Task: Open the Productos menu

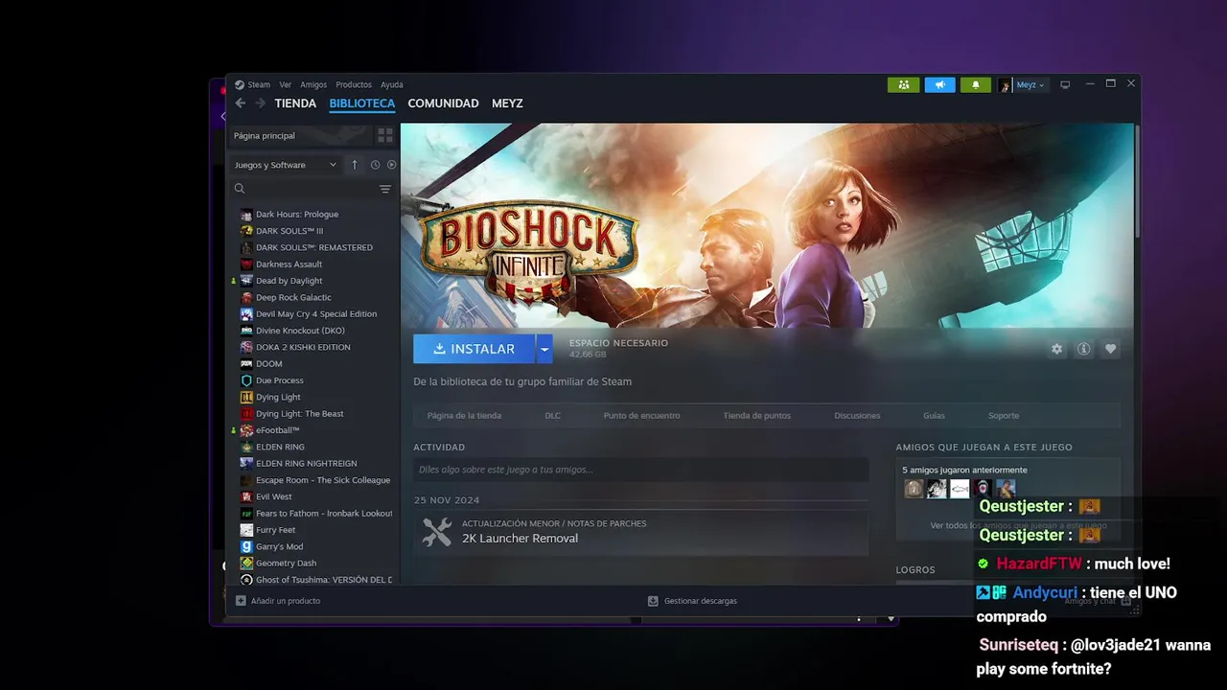Action: click(x=354, y=84)
